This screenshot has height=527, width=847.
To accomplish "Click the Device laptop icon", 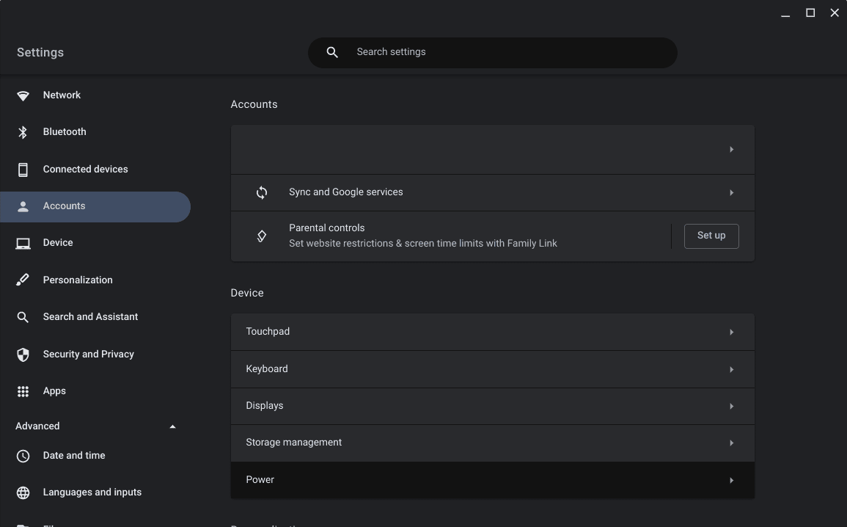I will [x=23, y=244].
